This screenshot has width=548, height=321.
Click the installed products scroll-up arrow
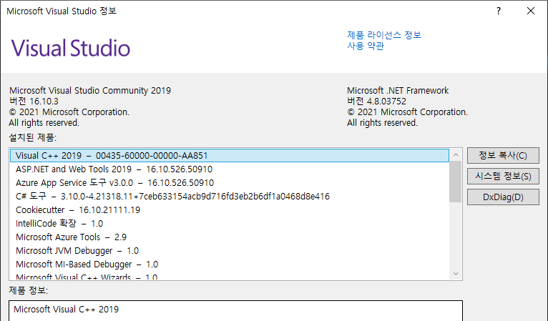point(456,154)
